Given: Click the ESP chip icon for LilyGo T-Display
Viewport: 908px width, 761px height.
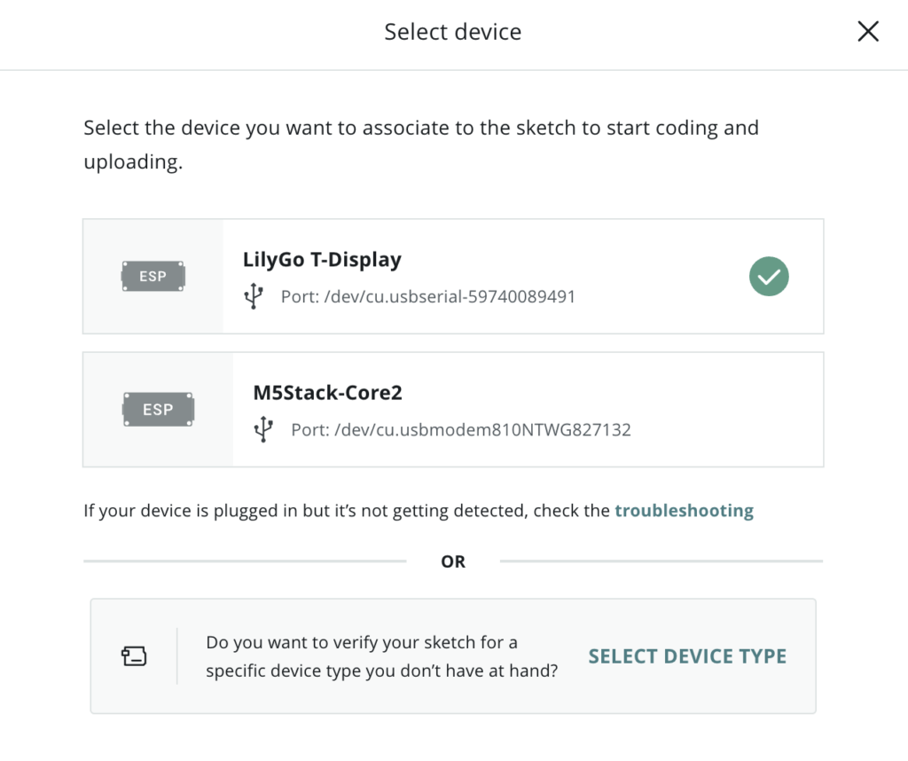Looking at the screenshot, I should (x=153, y=276).
